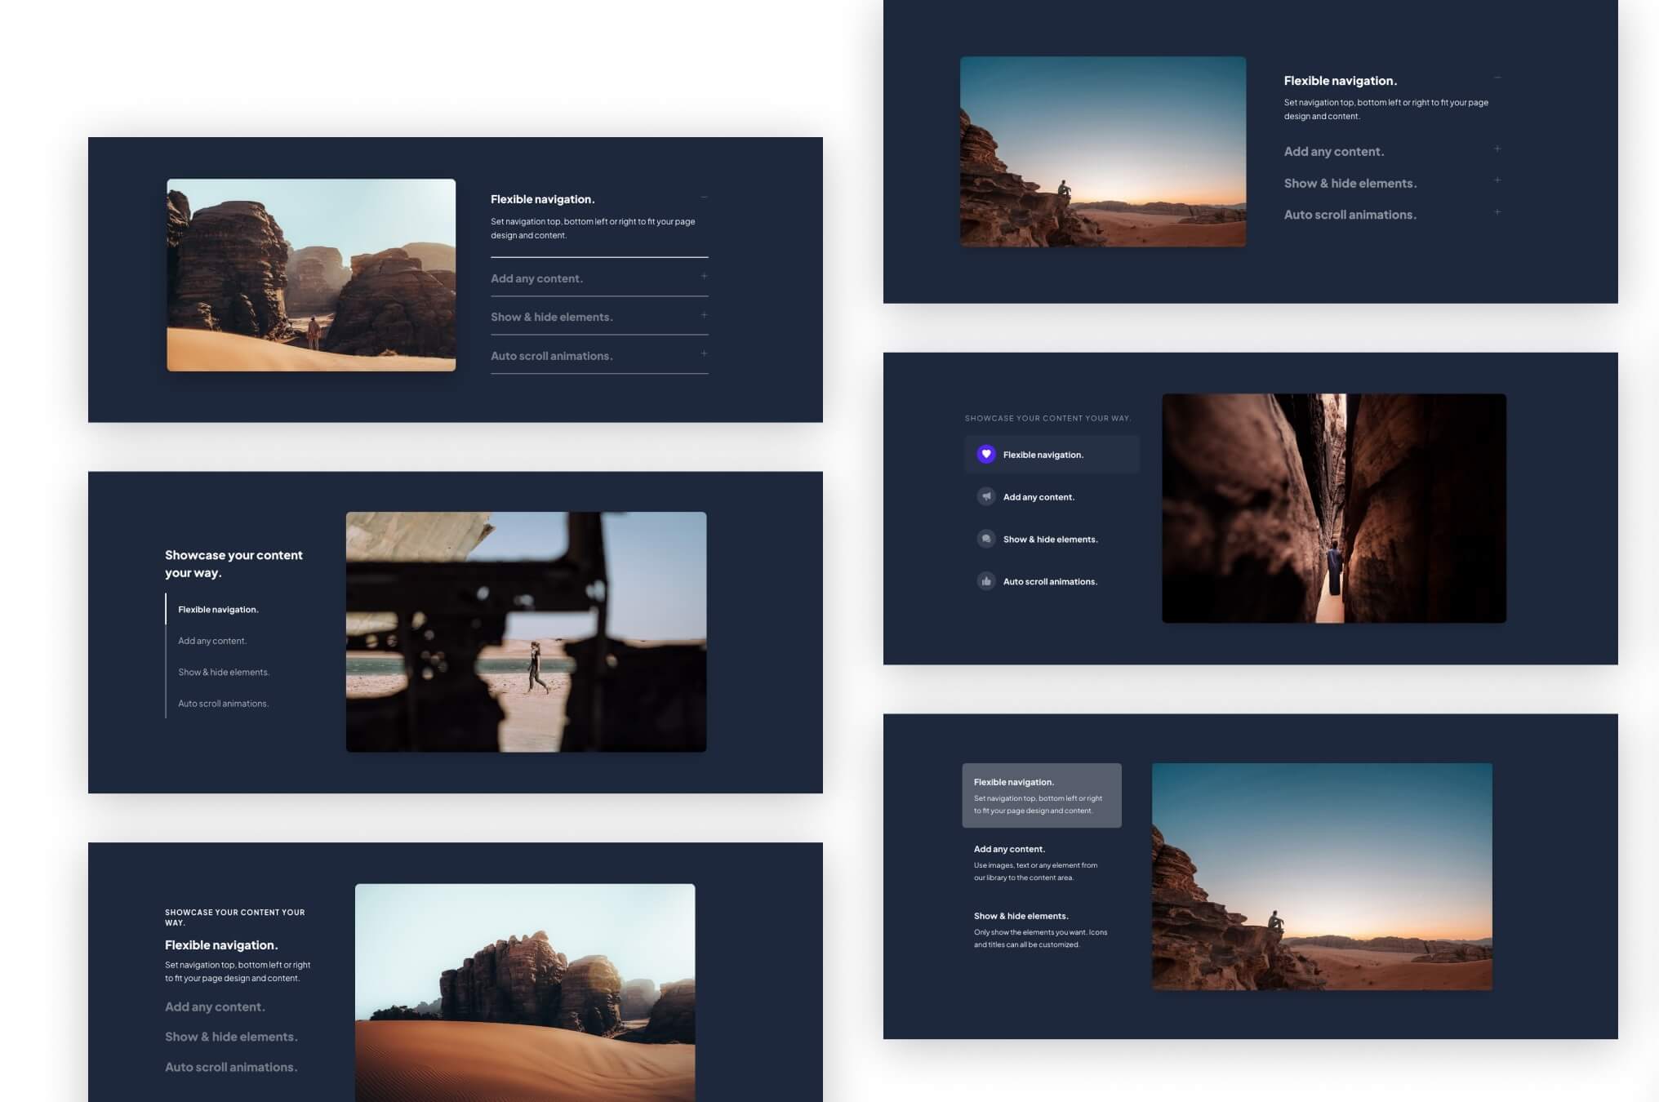Select the megaphone icon in the middle-right panel
The width and height of the screenshot is (1659, 1102).
[986, 496]
